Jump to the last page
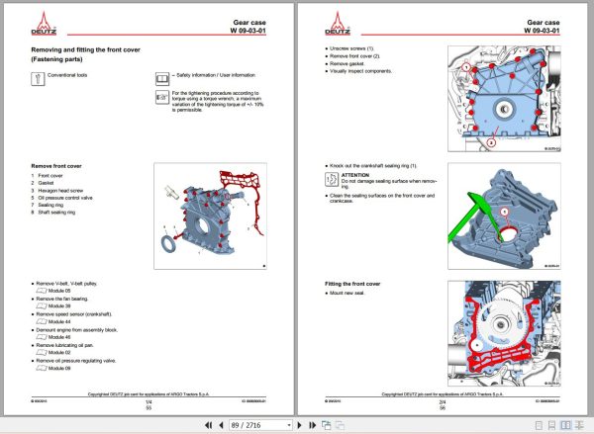The width and height of the screenshot is (594, 434). (313, 425)
